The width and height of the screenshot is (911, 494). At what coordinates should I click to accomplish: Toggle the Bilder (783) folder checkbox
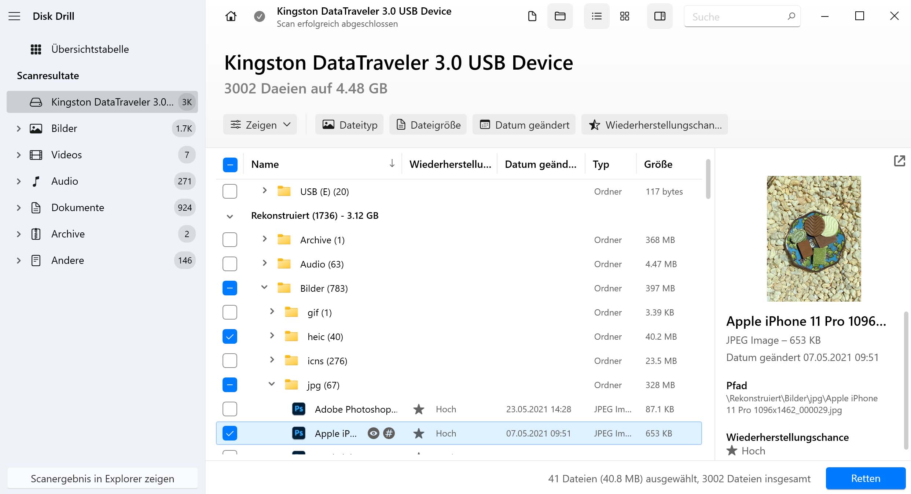coord(230,288)
